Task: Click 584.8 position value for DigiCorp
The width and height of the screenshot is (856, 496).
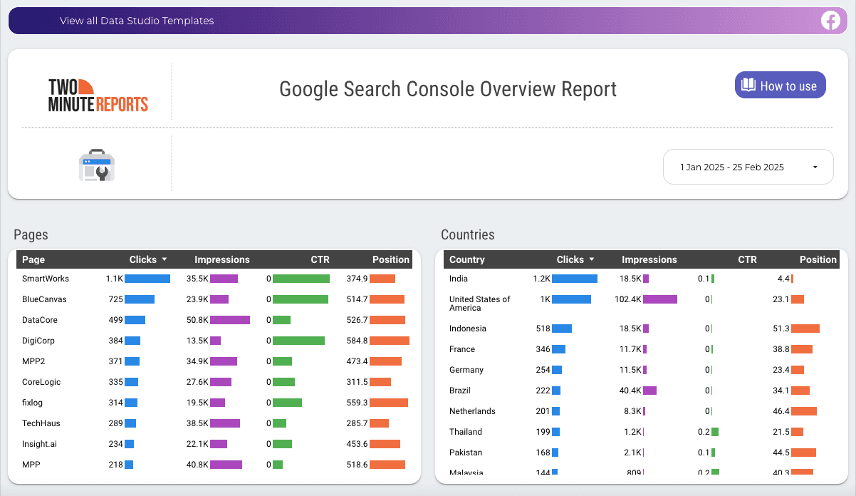Action: click(x=357, y=341)
